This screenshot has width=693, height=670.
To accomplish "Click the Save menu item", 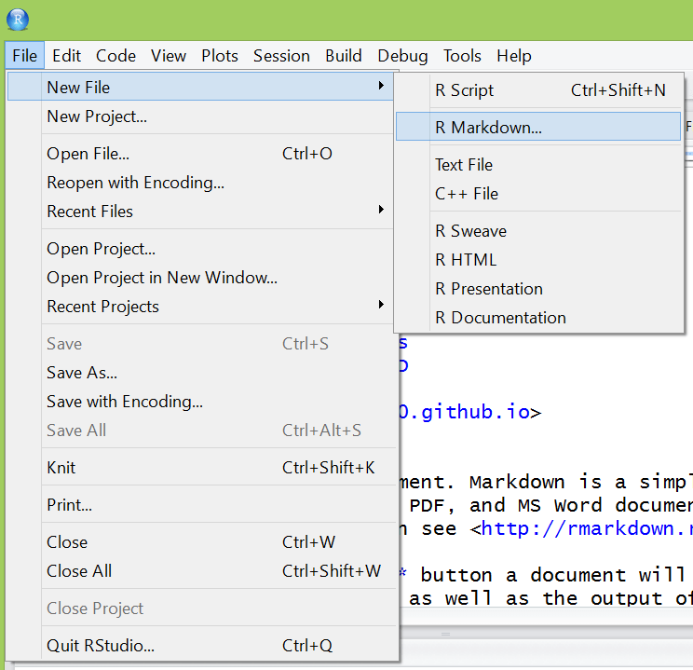I will [200, 344].
